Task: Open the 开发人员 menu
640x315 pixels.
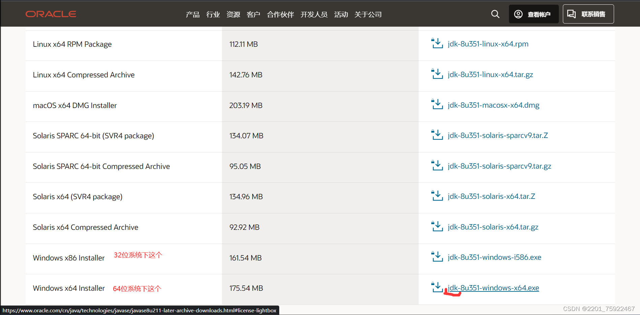Action: [314, 14]
